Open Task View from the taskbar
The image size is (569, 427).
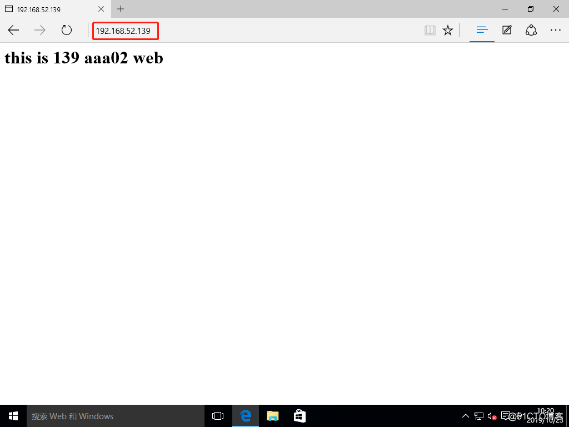[218, 416]
